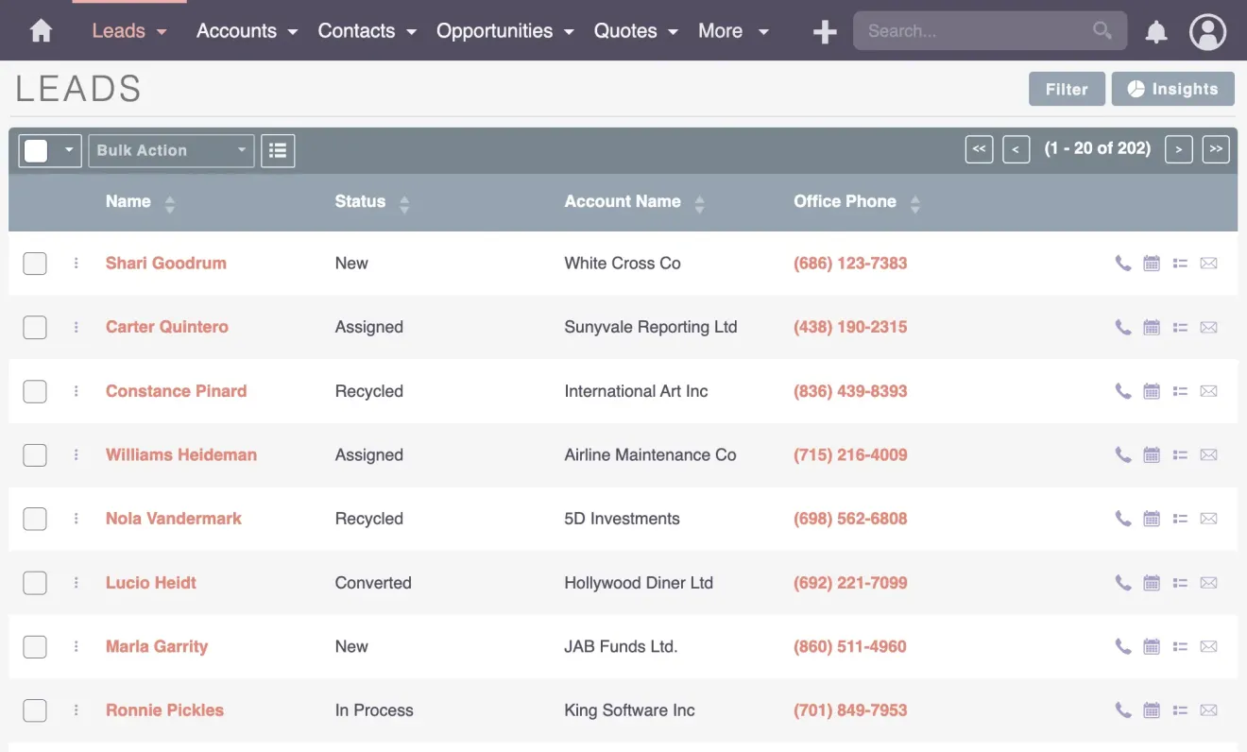Open the Insights panel
The height and width of the screenshot is (752, 1247).
click(x=1172, y=88)
